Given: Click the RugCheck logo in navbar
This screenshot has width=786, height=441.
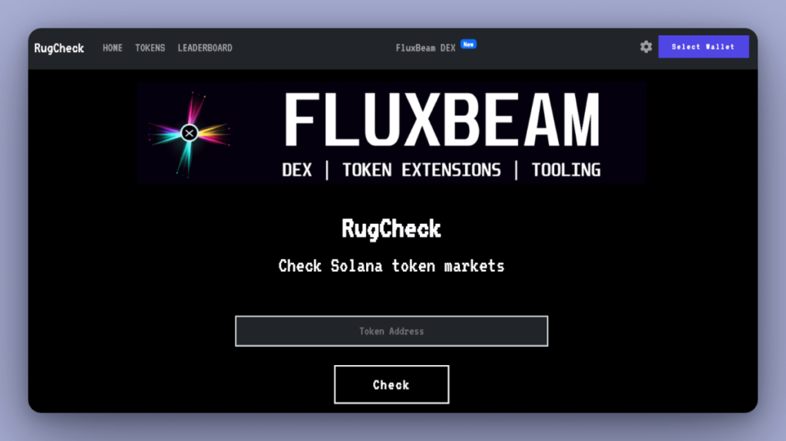Looking at the screenshot, I should (x=59, y=48).
